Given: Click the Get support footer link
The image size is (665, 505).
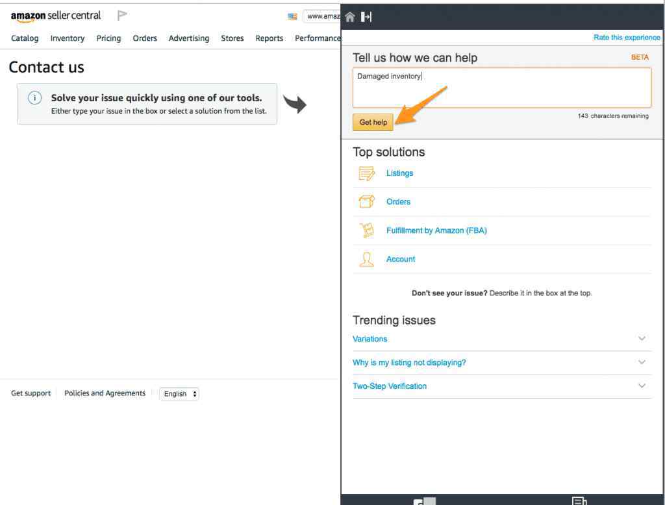Looking at the screenshot, I should click(x=31, y=393).
